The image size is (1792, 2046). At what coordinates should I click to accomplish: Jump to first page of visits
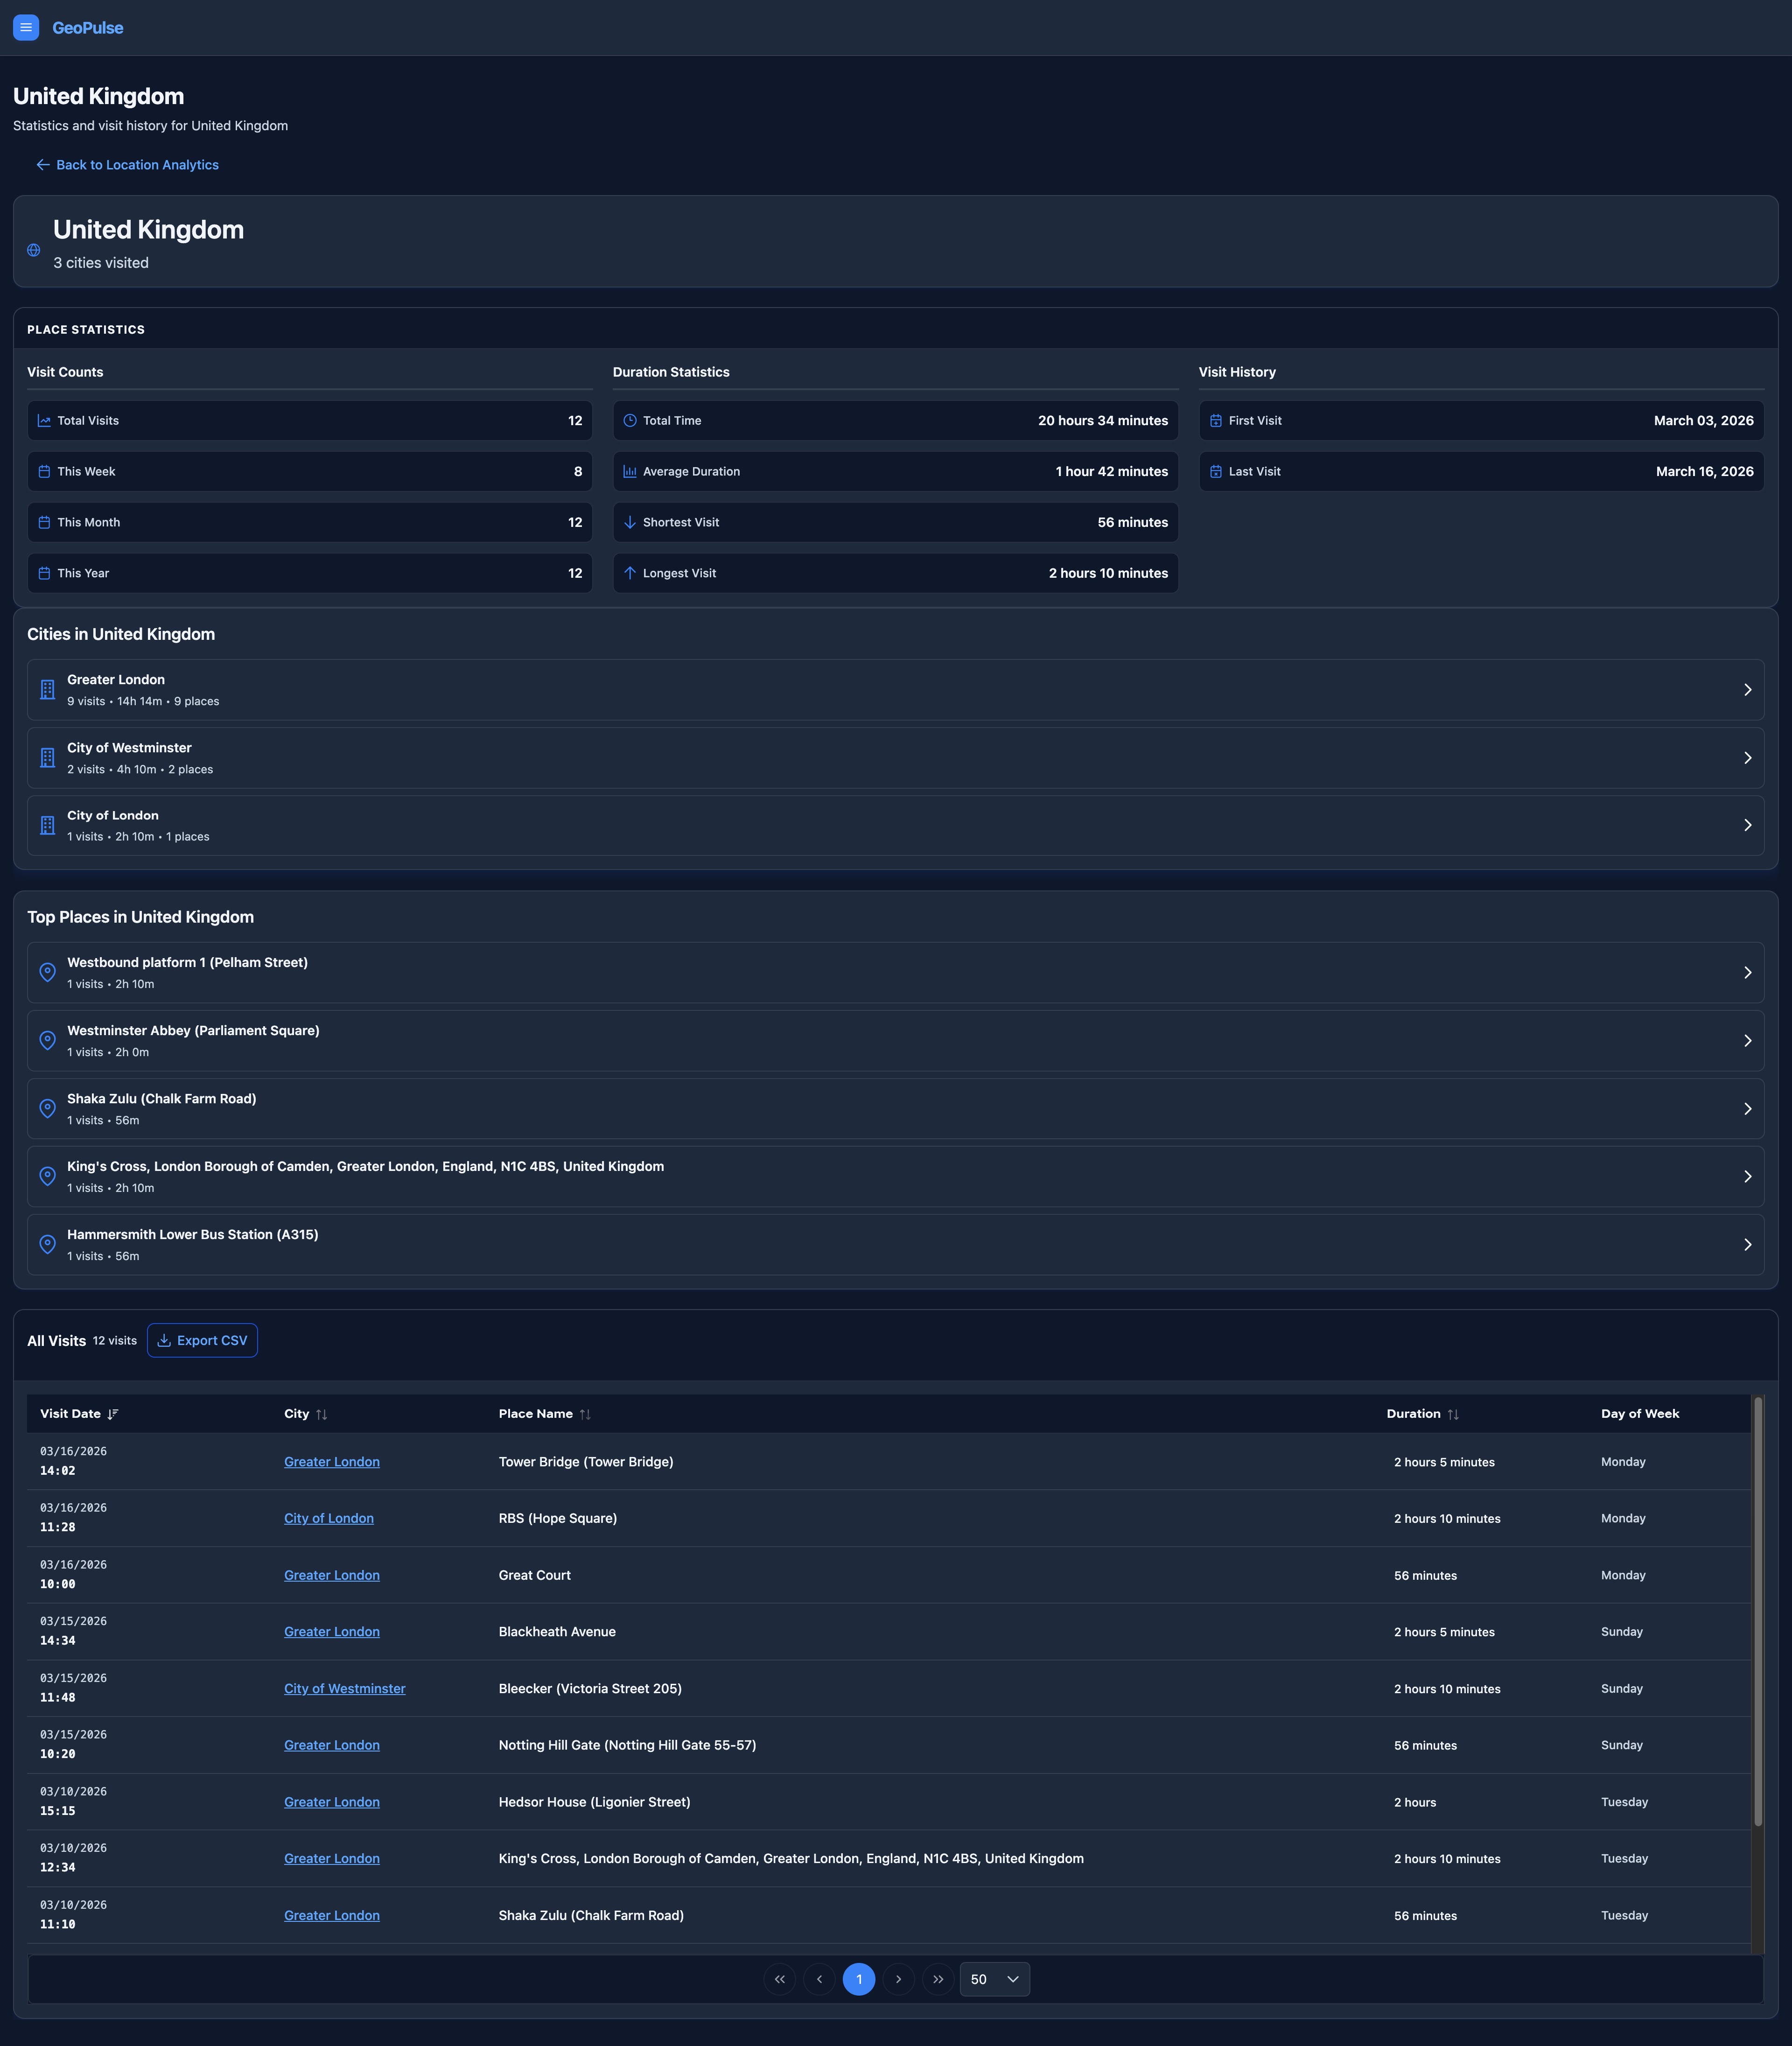click(x=780, y=1979)
